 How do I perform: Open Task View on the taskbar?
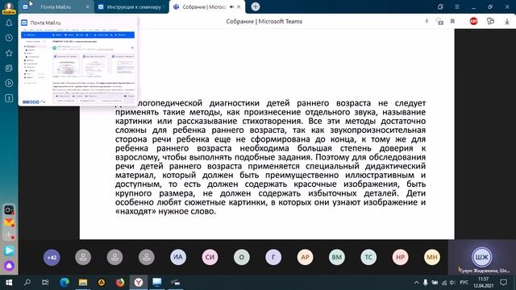[x=45, y=283]
